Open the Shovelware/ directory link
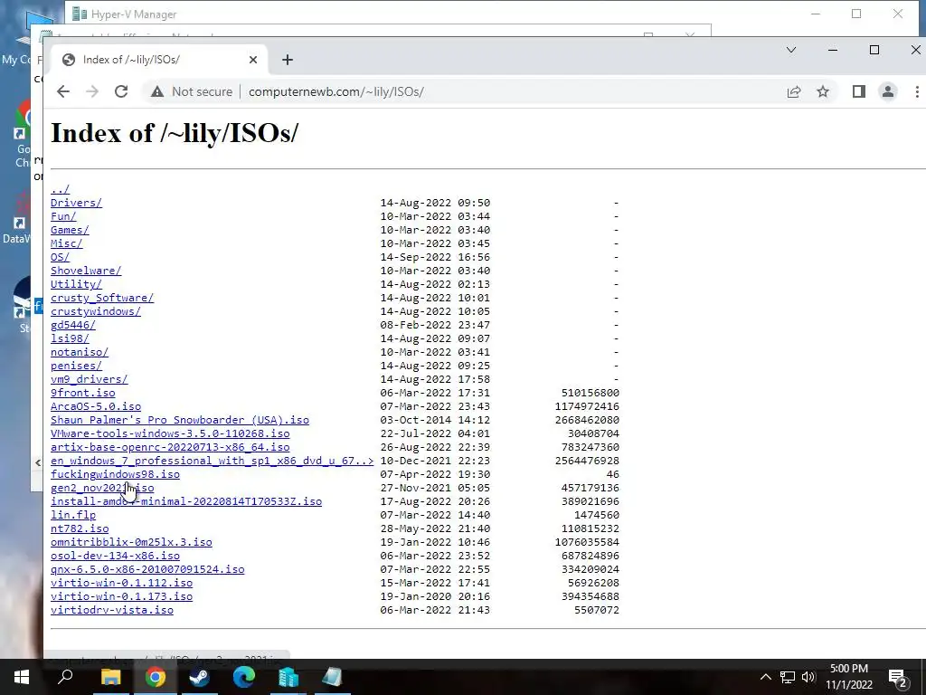 click(86, 271)
